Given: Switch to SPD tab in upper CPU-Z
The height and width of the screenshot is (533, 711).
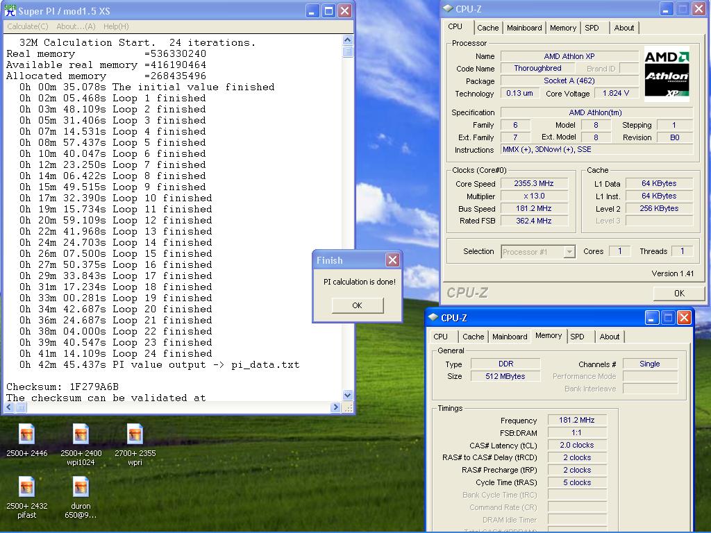Looking at the screenshot, I should tap(592, 28).
